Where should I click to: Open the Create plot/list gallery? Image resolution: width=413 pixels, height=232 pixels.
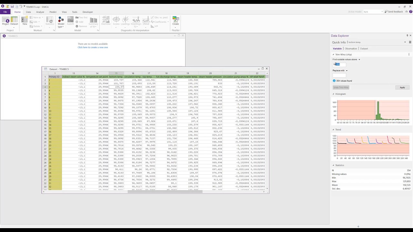click(x=176, y=21)
